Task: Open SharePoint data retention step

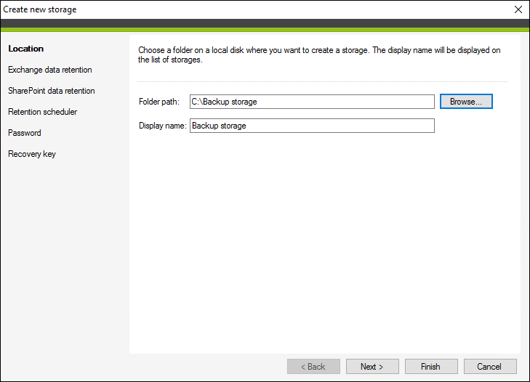Action: (52, 91)
